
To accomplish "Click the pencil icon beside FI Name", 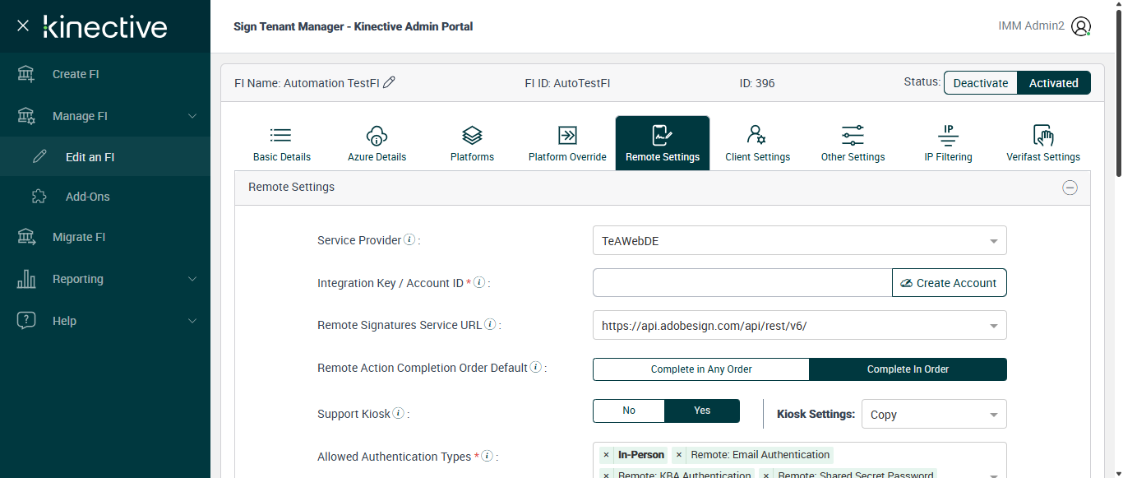I will [390, 82].
